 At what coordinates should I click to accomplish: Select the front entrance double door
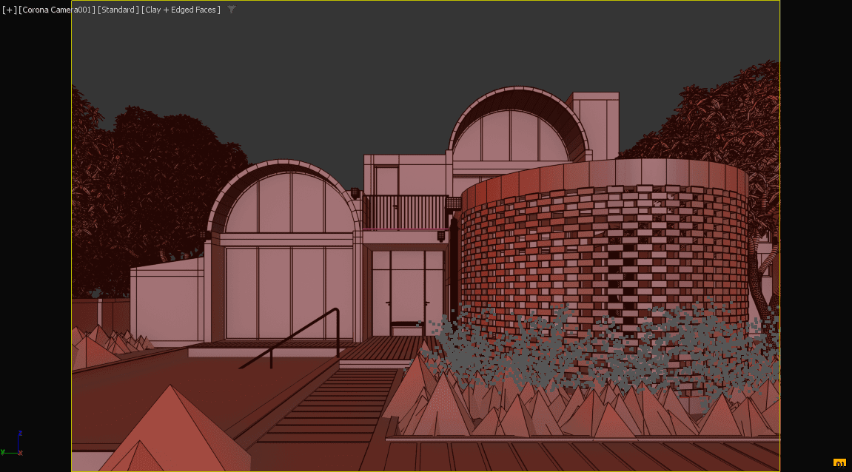[407, 292]
